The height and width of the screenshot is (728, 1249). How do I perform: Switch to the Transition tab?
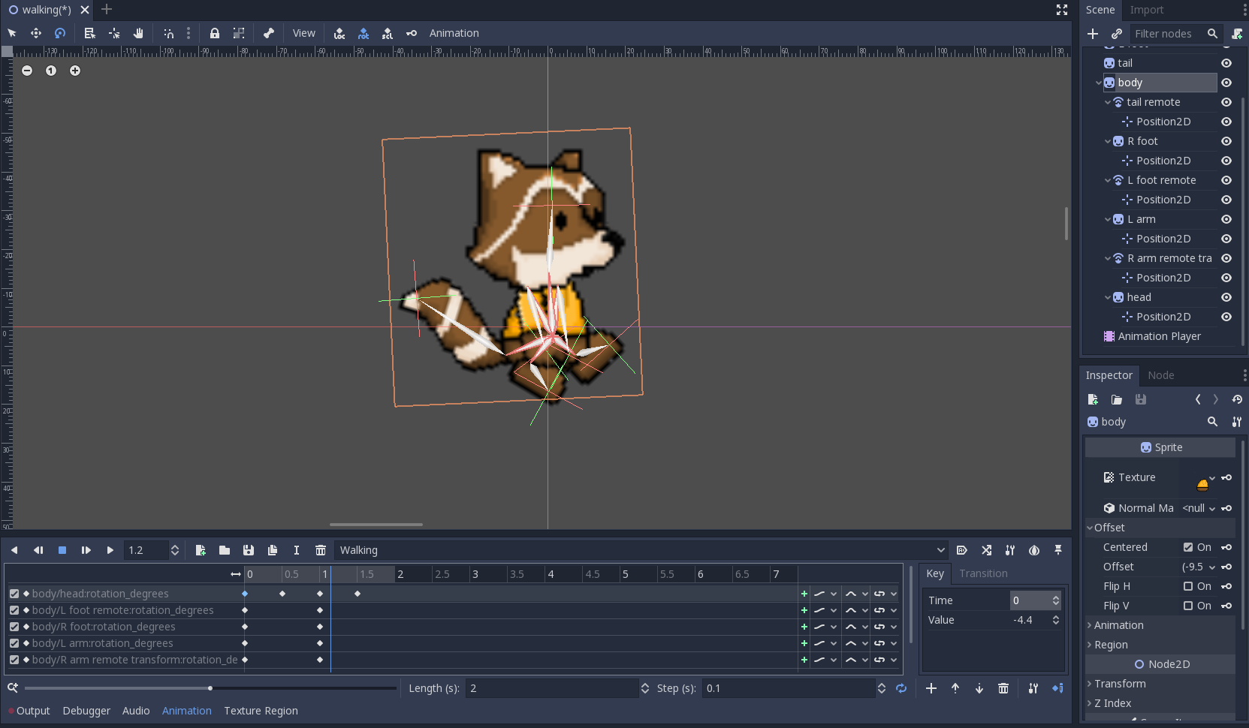(983, 573)
